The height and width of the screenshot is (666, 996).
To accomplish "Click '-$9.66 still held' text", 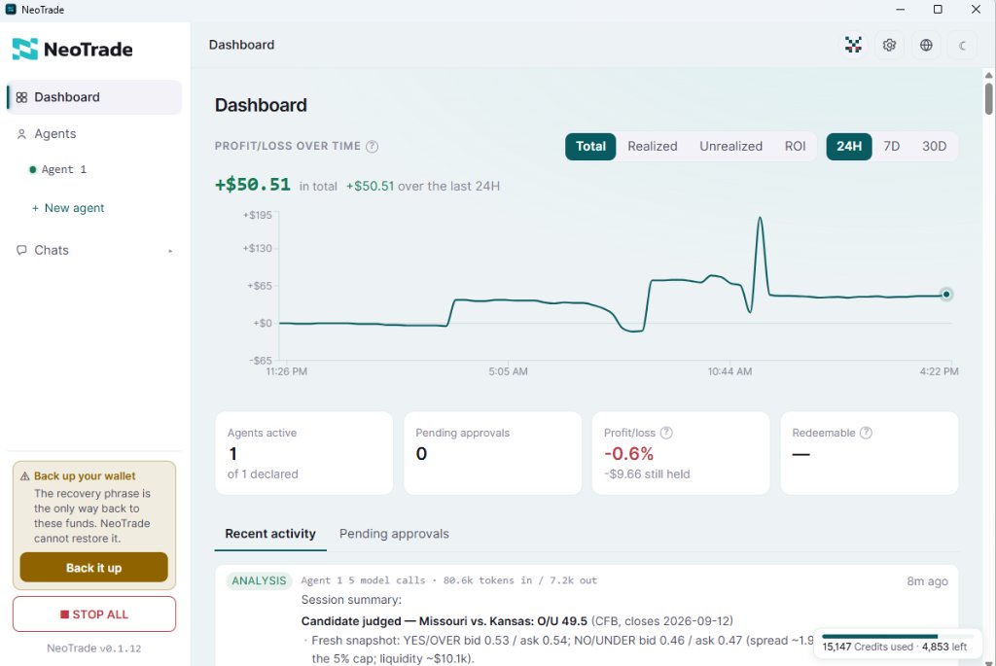I will point(647,474).
